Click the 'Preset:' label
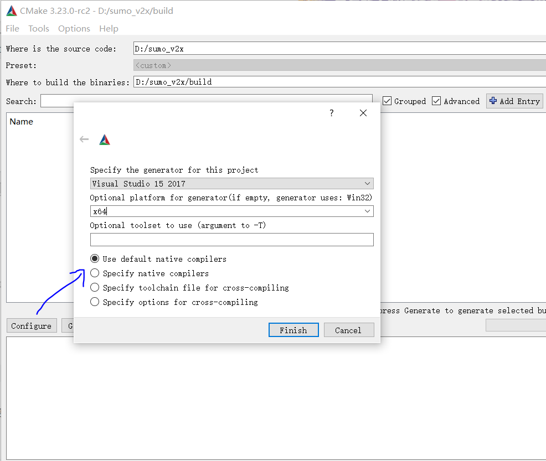This screenshot has width=546, height=461. point(21,65)
